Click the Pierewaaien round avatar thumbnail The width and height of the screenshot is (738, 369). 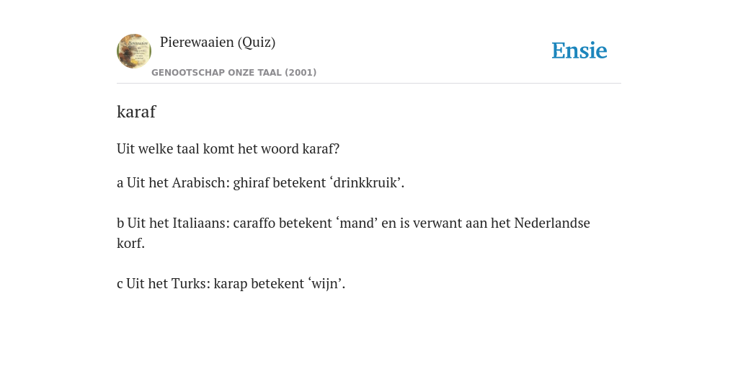point(134,51)
